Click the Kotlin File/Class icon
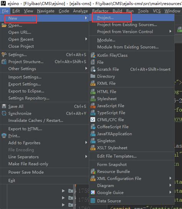The height and width of the screenshot is (209, 182). coord(93,55)
